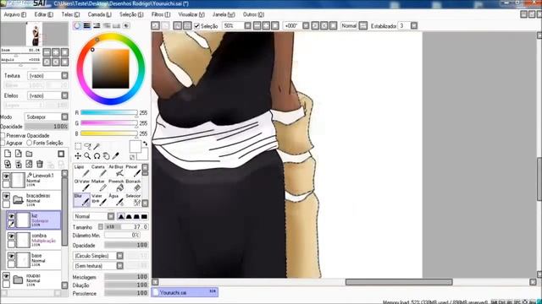Click the navigator preview thumbnail
Image resolution: width=542 pixels, height=304 pixels.
[x=35, y=34]
